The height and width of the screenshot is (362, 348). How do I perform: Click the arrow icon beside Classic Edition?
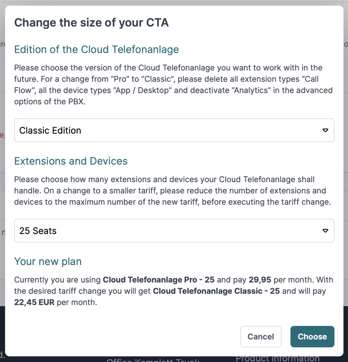tap(325, 130)
